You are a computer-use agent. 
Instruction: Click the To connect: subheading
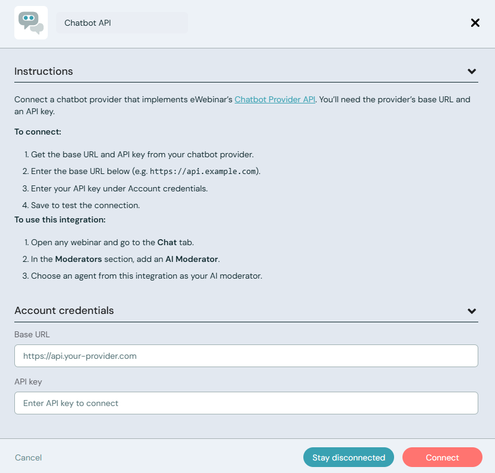point(38,132)
